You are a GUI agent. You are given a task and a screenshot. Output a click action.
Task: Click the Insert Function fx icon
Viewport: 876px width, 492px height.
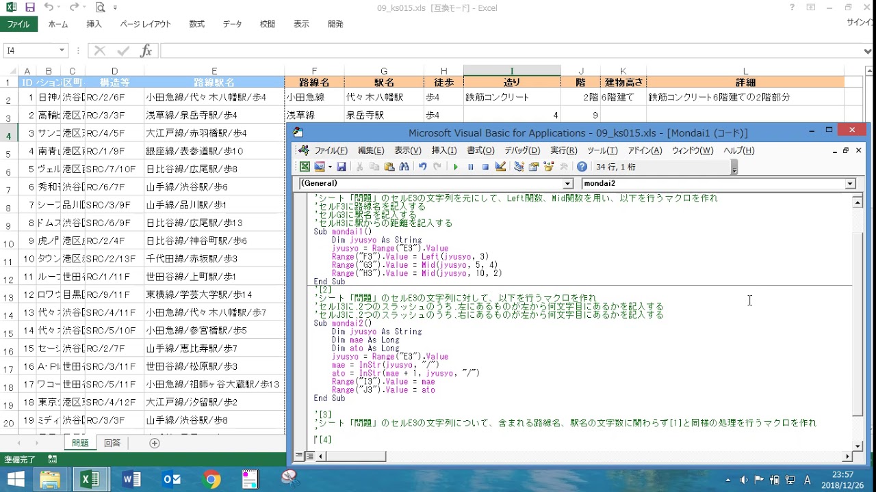pyautogui.click(x=146, y=51)
